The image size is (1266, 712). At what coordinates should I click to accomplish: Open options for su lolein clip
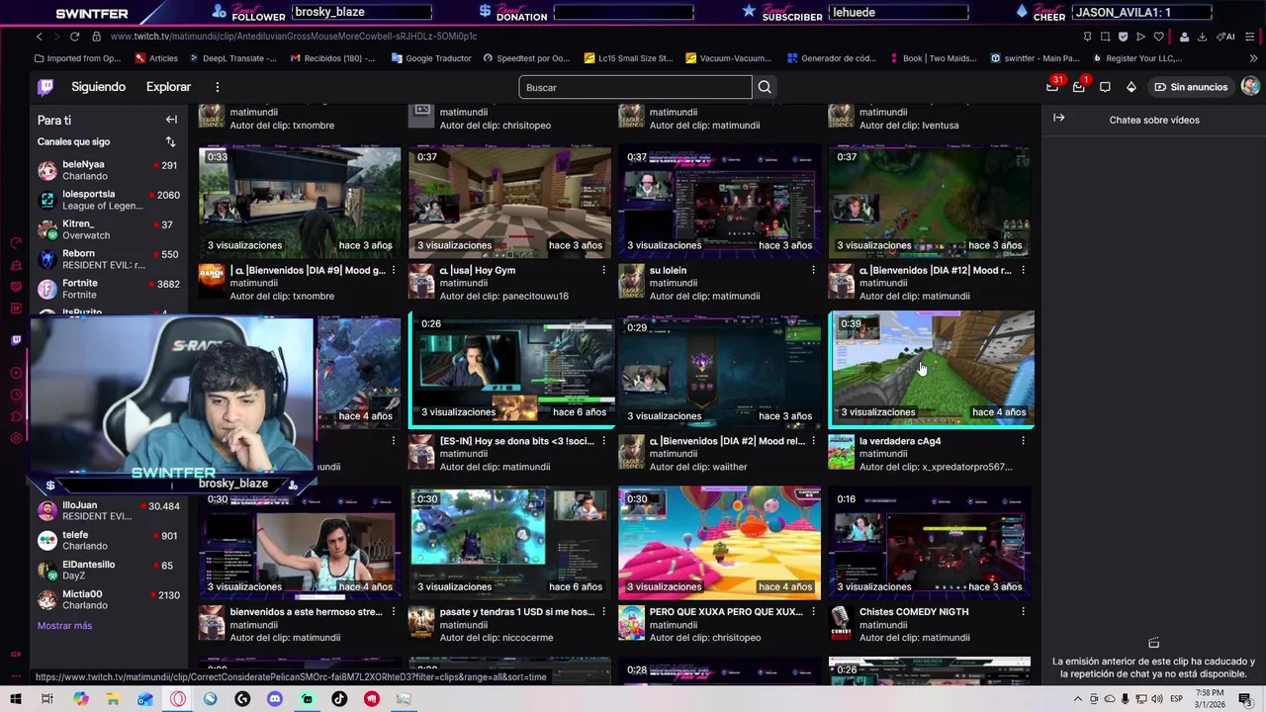pos(813,270)
